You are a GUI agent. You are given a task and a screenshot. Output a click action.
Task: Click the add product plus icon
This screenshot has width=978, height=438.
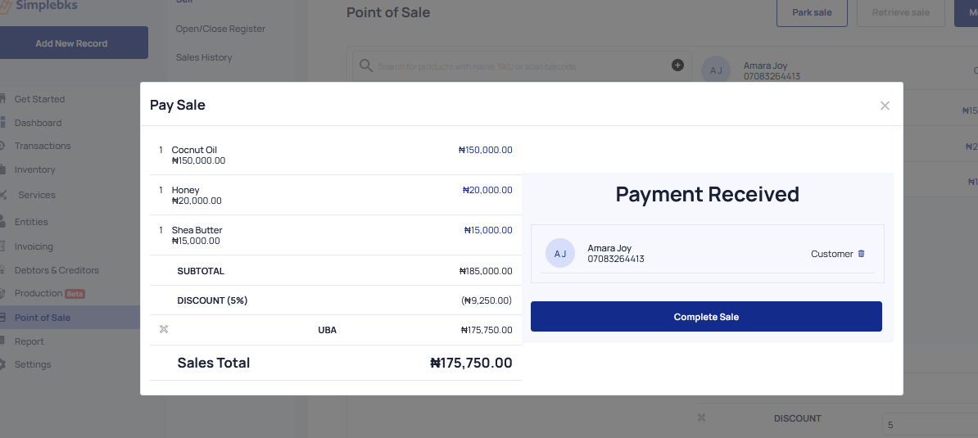pos(677,65)
